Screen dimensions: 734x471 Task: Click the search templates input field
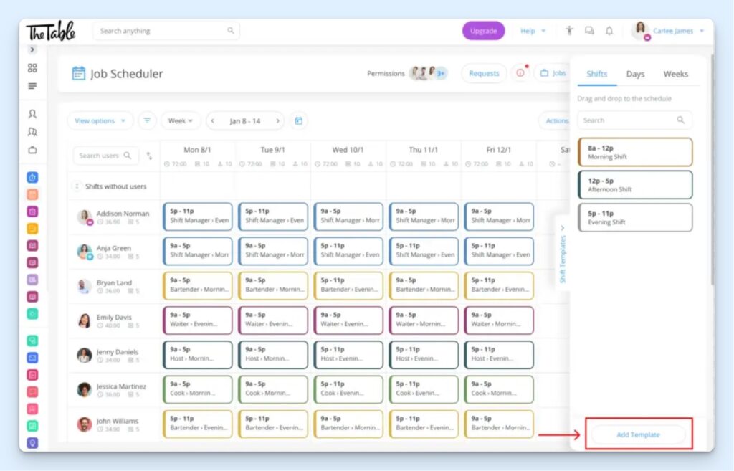point(634,120)
